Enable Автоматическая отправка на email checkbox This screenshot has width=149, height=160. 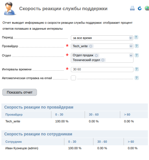click(73, 78)
